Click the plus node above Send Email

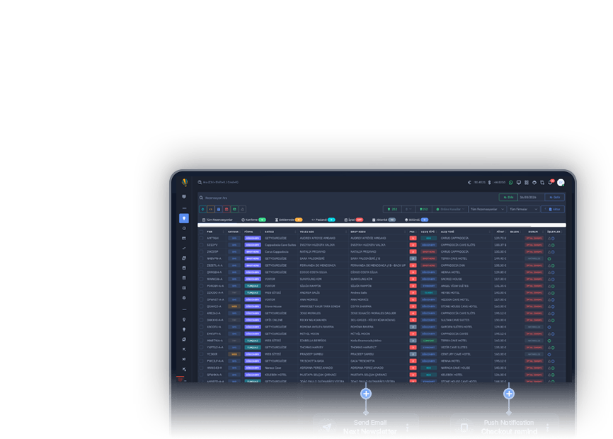pyautogui.click(x=366, y=394)
